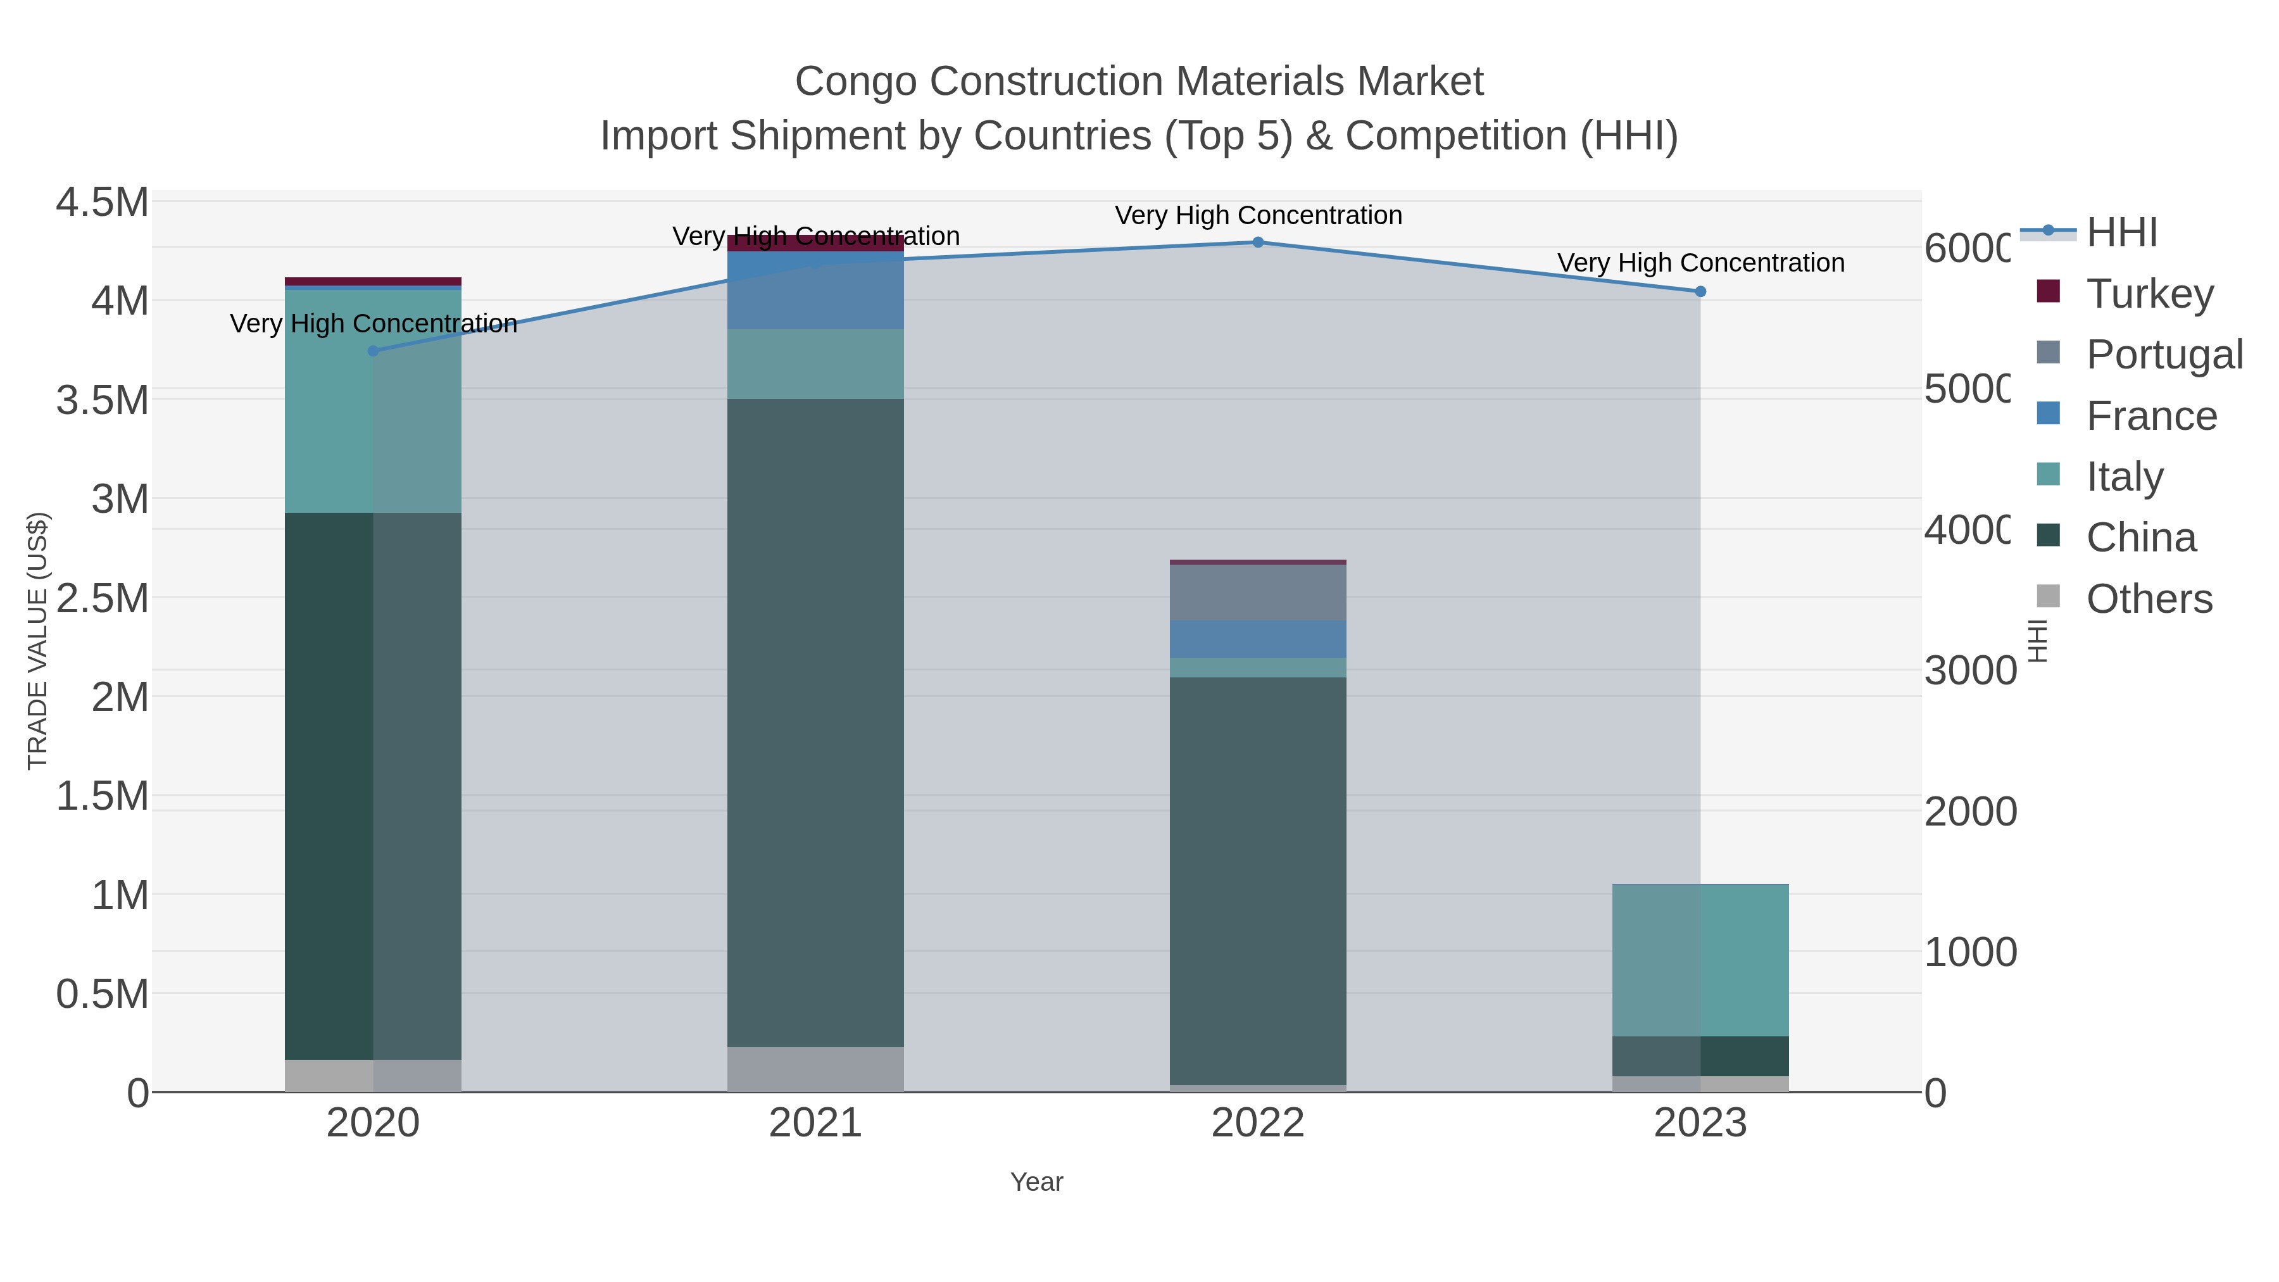Click the Portugal segment of the 2022 bar
Image resolution: width=2279 pixels, height=1282 pixels.
(1258, 593)
